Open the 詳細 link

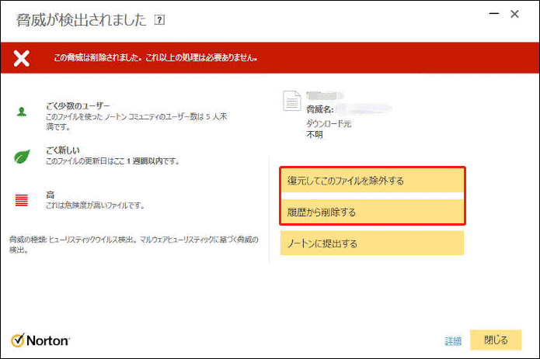(x=453, y=341)
